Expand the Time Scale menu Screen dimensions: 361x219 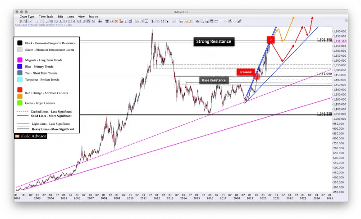tap(46, 16)
